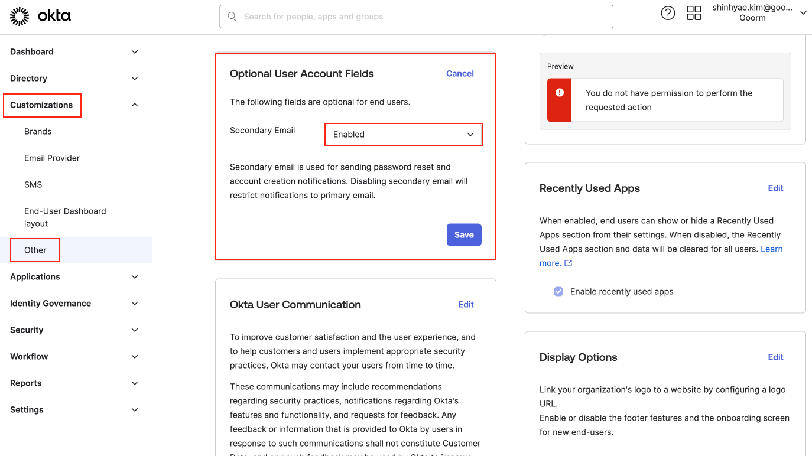Click the search magnifier icon
The width and height of the screenshot is (812, 456).
[x=232, y=17]
